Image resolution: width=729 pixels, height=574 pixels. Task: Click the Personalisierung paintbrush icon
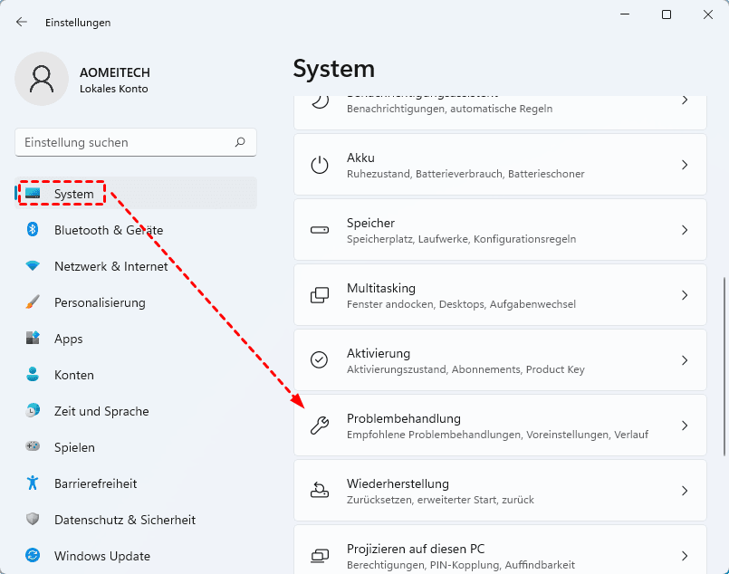[33, 302]
